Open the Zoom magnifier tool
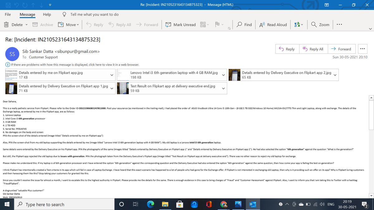The width and height of the screenshot is (374, 210). click(x=320, y=25)
